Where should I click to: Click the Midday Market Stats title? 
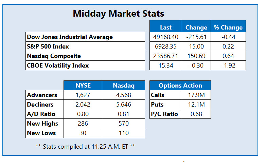(x=119, y=14)
